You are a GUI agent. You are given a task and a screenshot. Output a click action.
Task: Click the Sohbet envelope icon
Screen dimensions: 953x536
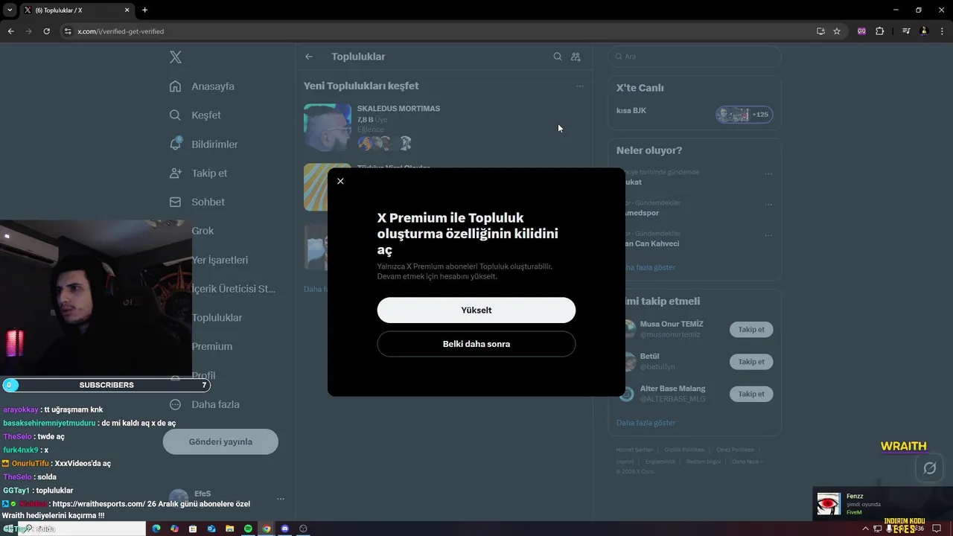coord(175,202)
